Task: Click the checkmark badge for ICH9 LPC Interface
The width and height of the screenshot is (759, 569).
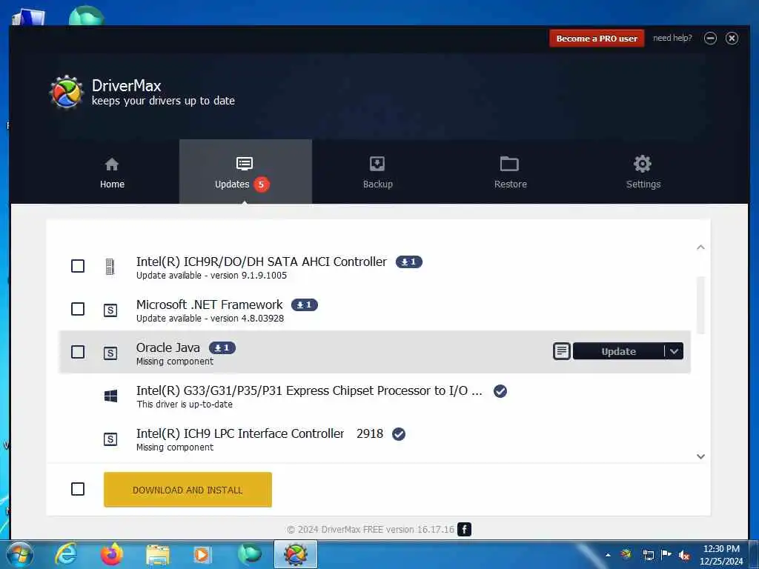Action: click(399, 434)
